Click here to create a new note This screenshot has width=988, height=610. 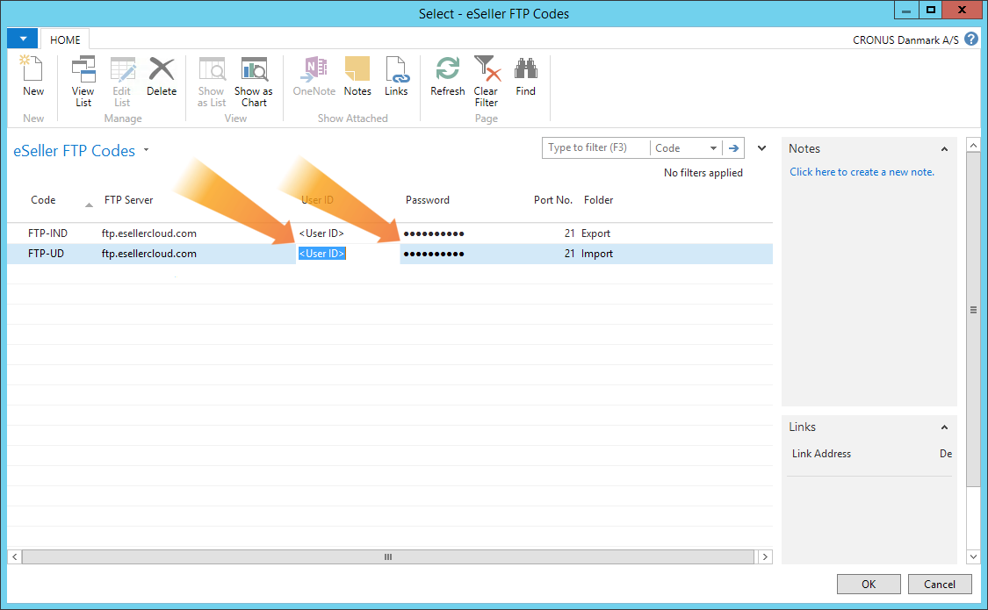pos(862,172)
